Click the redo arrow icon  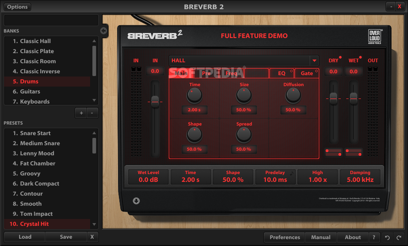point(399,237)
